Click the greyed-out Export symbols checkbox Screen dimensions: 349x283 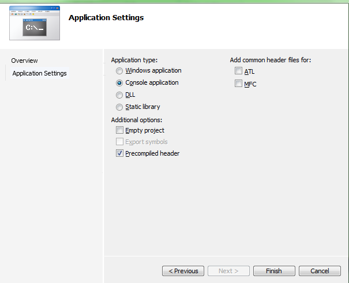pos(119,142)
